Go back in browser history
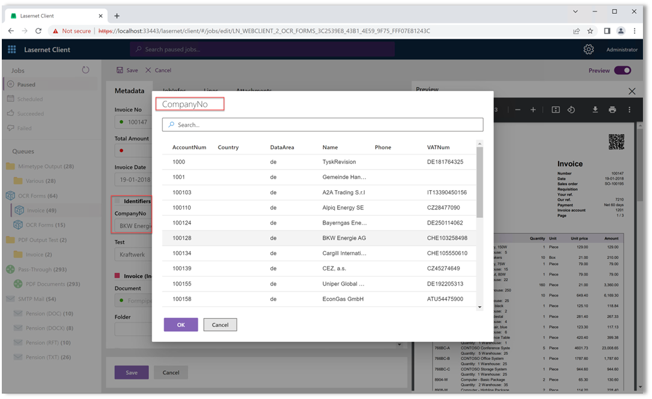 [x=11, y=31]
